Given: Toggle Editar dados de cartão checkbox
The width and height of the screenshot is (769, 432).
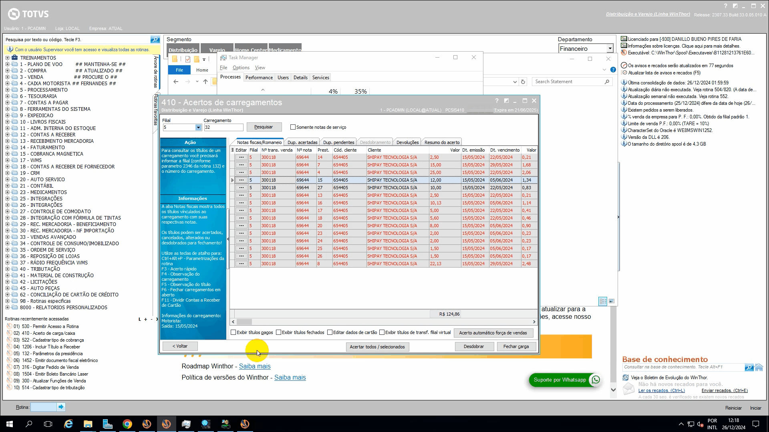Looking at the screenshot, I should 330,332.
